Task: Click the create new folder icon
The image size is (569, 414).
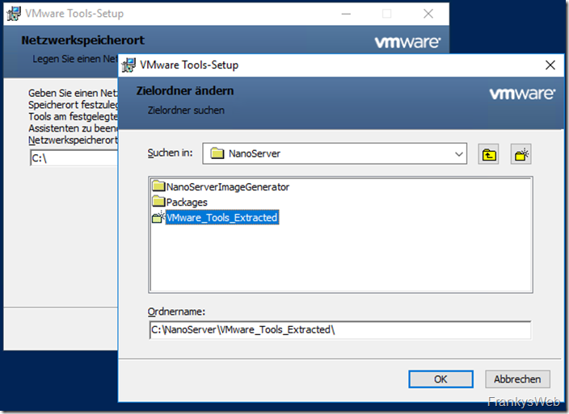Action: click(x=521, y=153)
